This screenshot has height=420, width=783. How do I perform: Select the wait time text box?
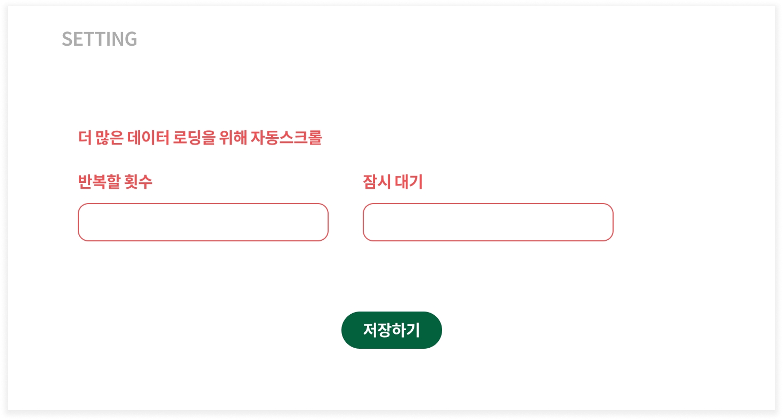point(488,222)
